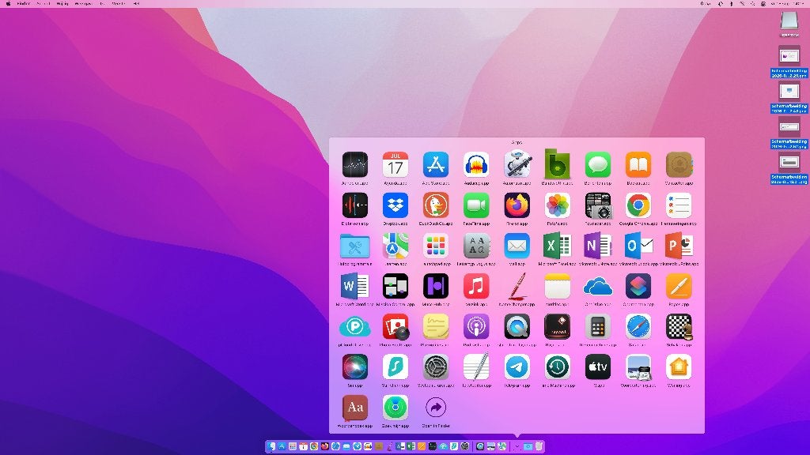
Task: Open the Launchpad app in the stack
Action: tap(436, 246)
